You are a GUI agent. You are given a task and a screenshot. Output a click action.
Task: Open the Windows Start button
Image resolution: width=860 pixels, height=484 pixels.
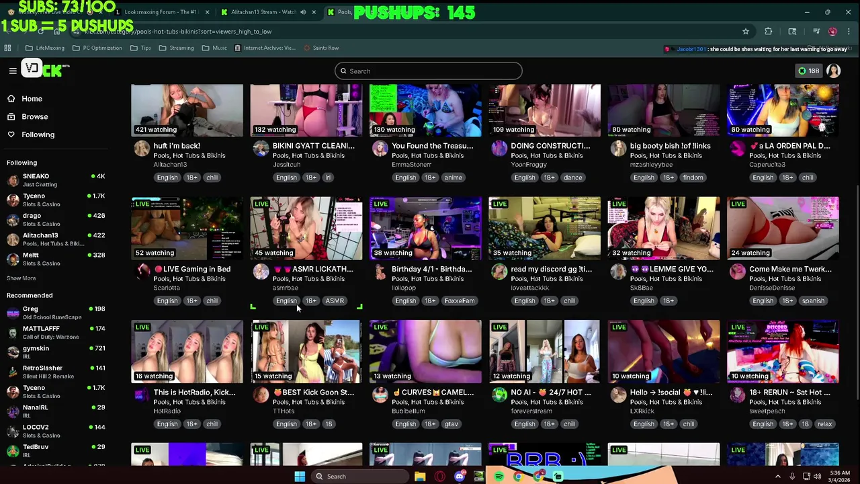coord(300,477)
